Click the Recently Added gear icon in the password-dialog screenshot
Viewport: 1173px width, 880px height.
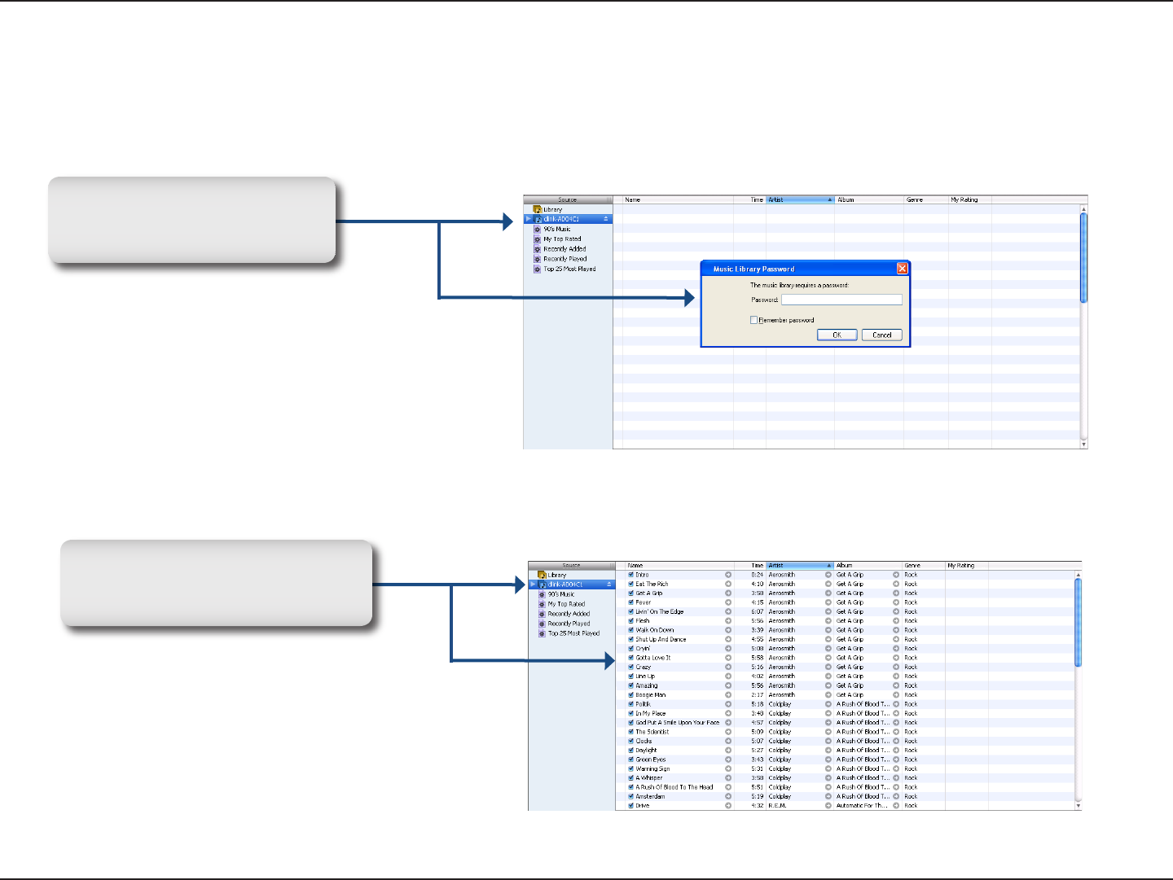point(538,249)
